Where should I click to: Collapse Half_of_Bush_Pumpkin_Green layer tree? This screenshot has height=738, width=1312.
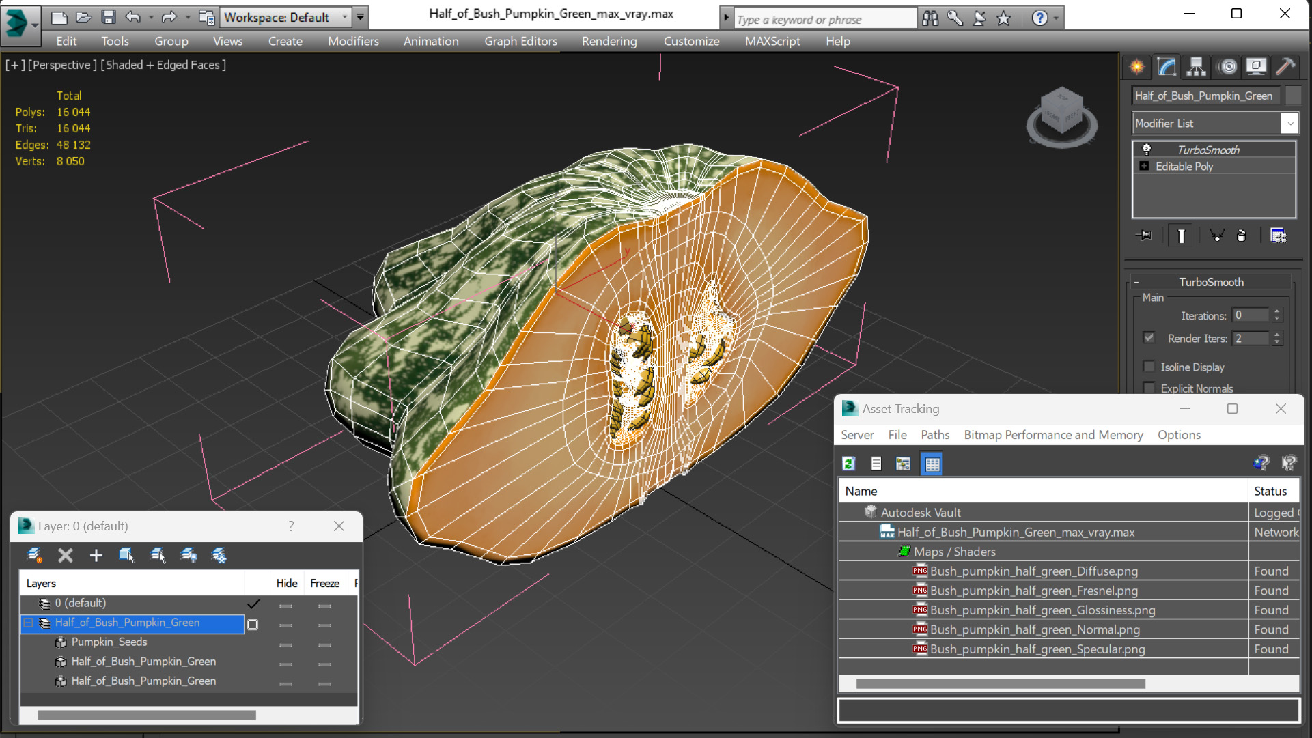(x=29, y=623)
